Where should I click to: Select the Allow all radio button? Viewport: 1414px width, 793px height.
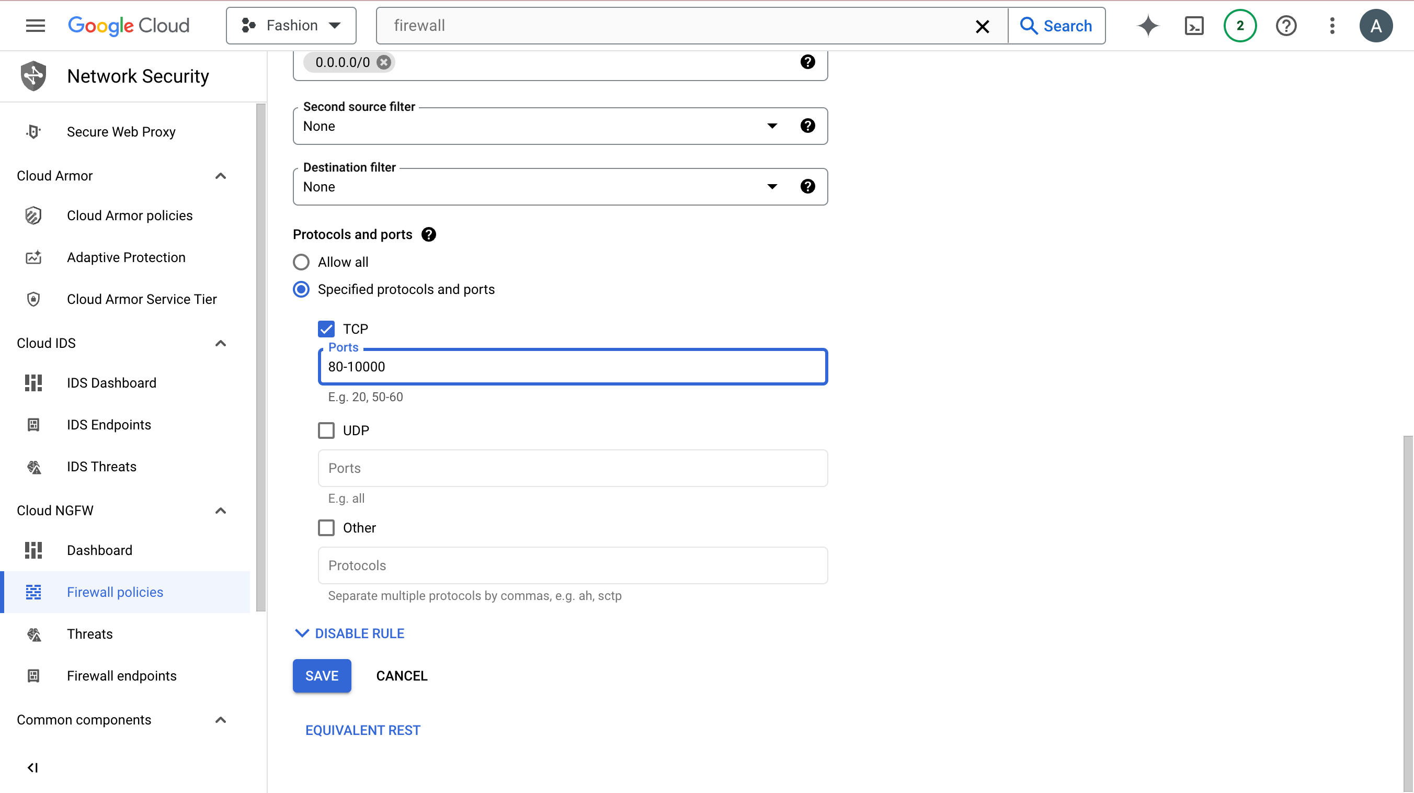click(x=301, y=262)
